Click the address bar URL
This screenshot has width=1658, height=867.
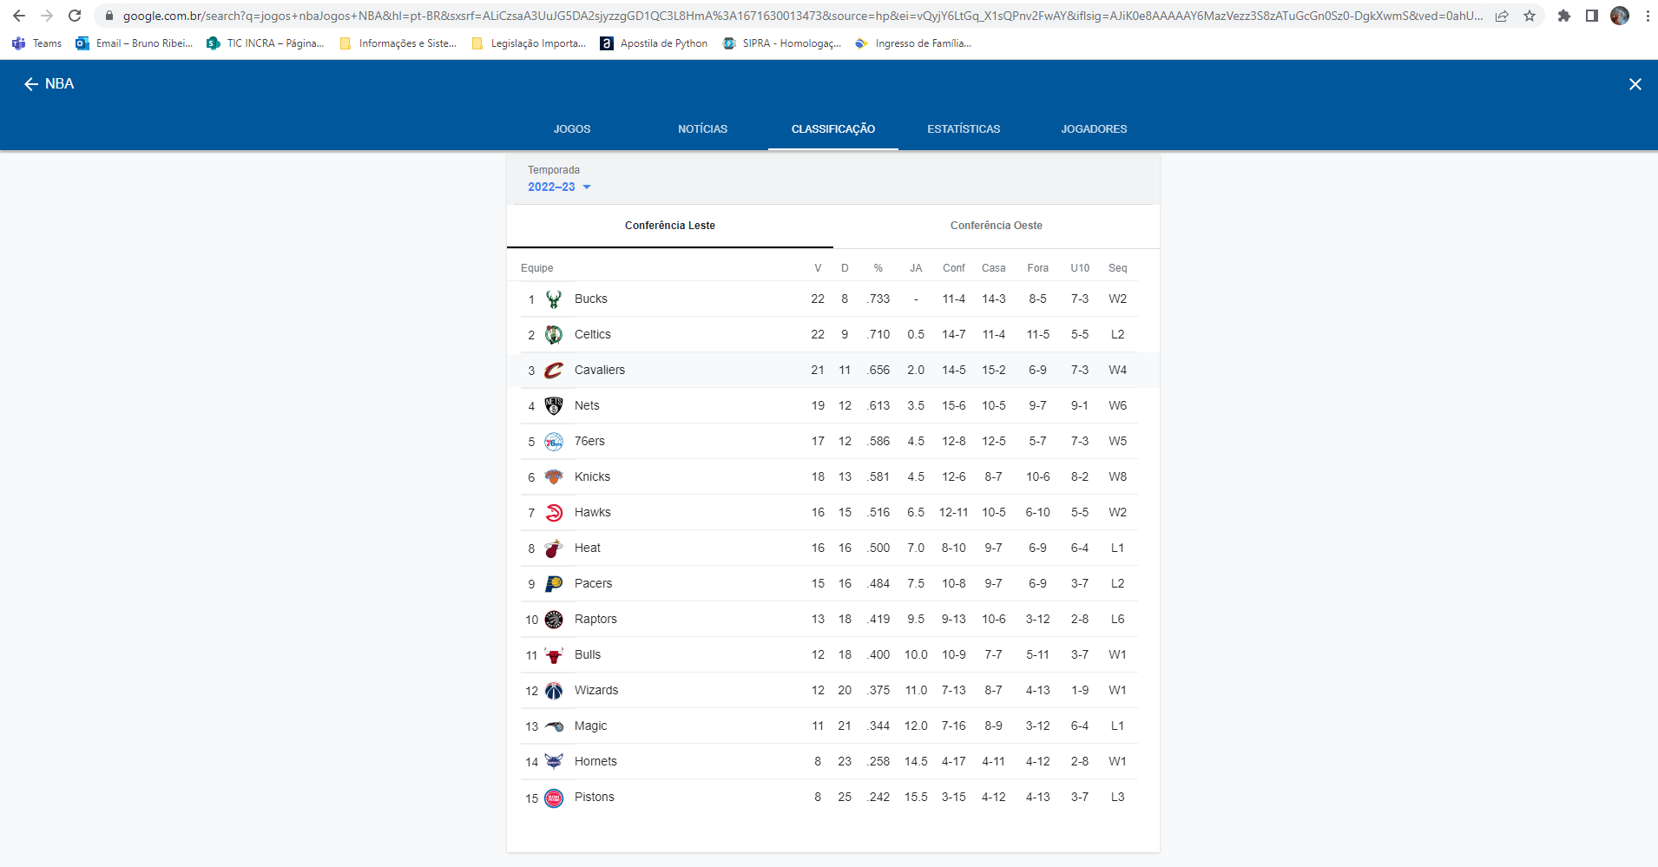[x=803, y=16]
